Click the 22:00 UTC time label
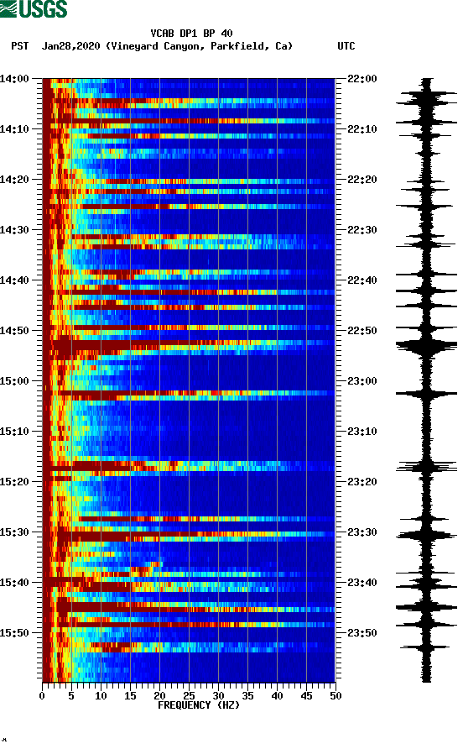Viewport: 463px width, 749px height. 362,79
